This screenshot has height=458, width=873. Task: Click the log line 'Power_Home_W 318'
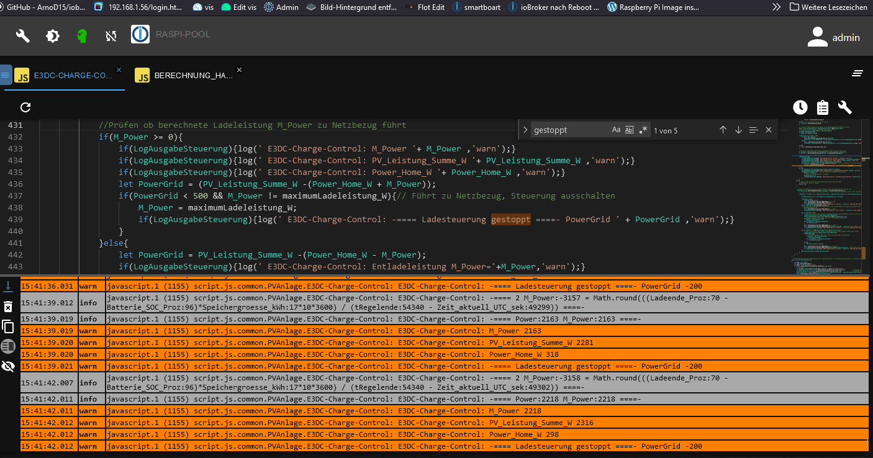pos(445,354)
